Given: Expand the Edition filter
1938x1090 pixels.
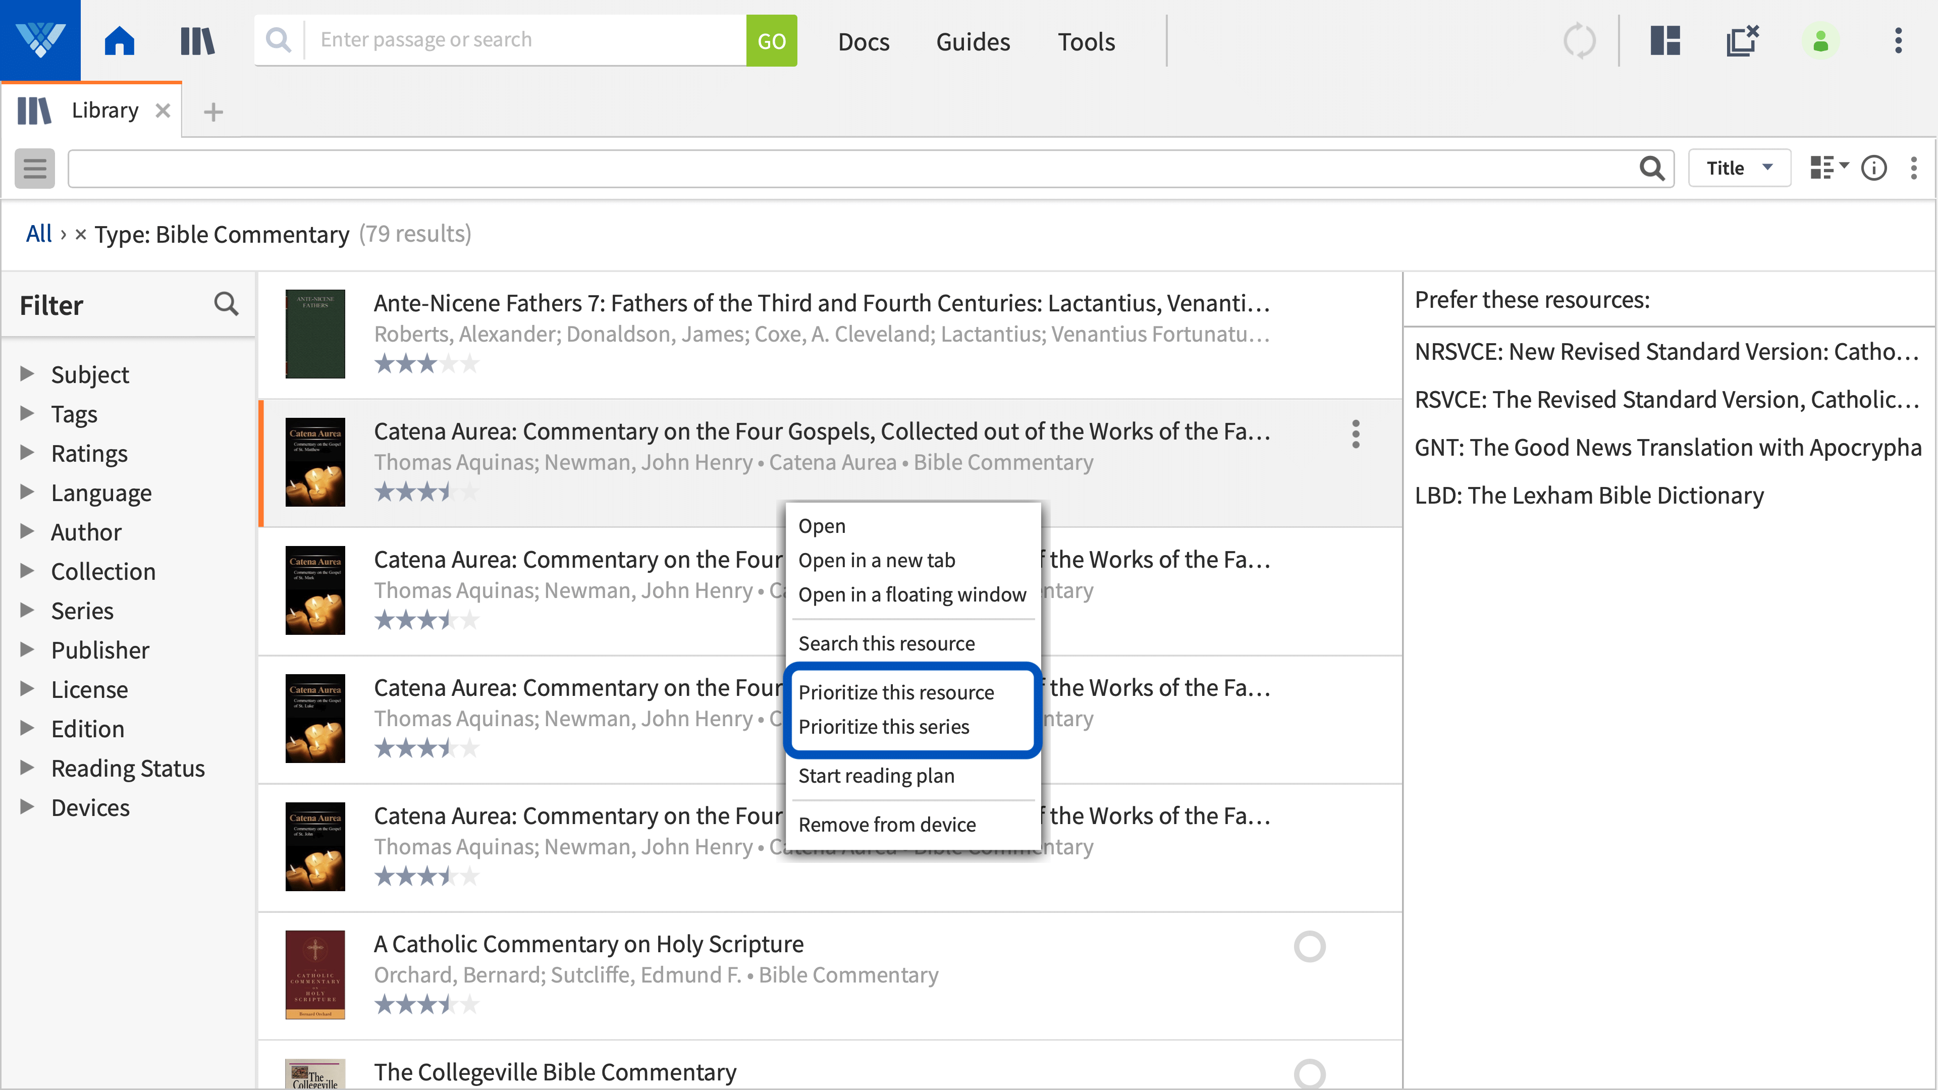Looking at the screenshot, I should (x=27, y=727).
